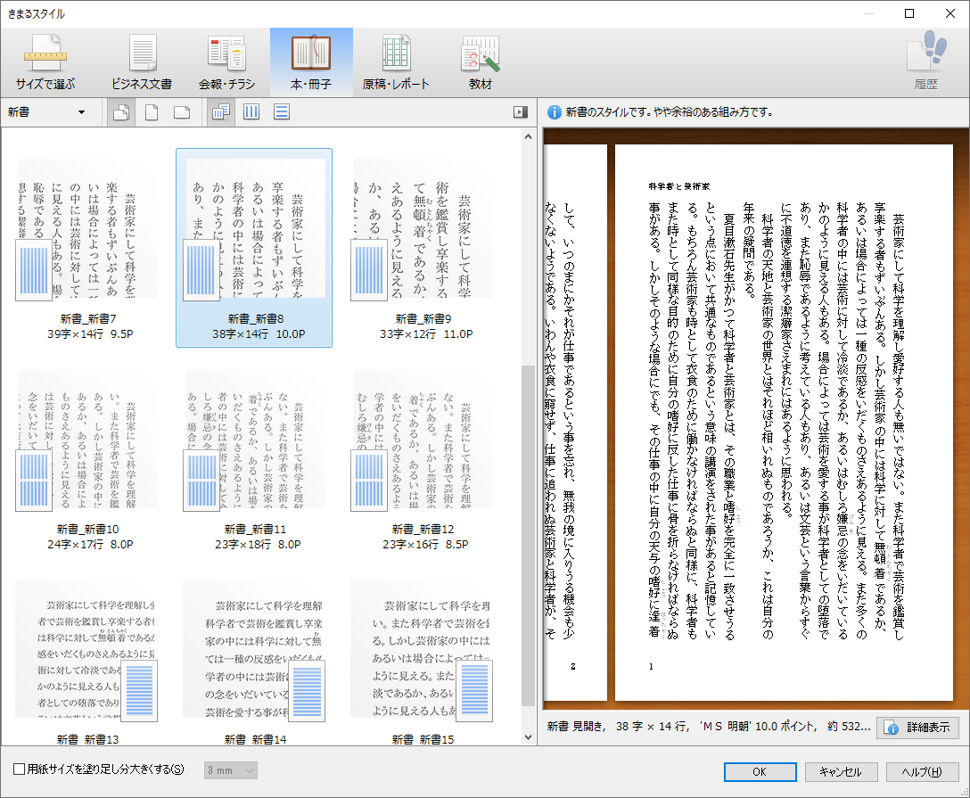Screen dimensions: 970x798
Task: Open the 3 mm bleed size dropdown
Action: (x=231, y=770)
